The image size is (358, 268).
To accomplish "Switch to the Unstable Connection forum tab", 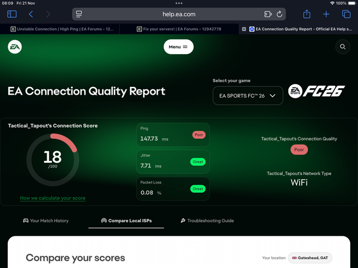I will point(60,29).
